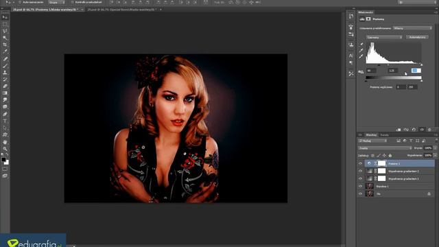This screenshot has width=439, height=247.
Task: Pick the black point eyedropper in Levels
Action: tap(361, 45)
